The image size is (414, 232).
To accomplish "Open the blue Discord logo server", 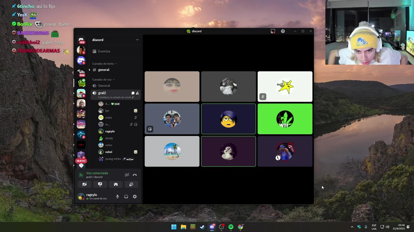I will (81, 60).
